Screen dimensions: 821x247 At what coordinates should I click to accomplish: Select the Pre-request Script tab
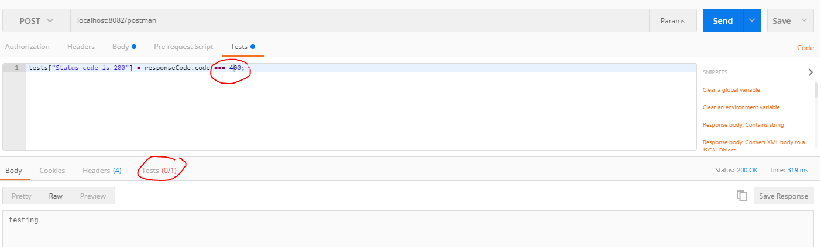[x=183, y=47]
